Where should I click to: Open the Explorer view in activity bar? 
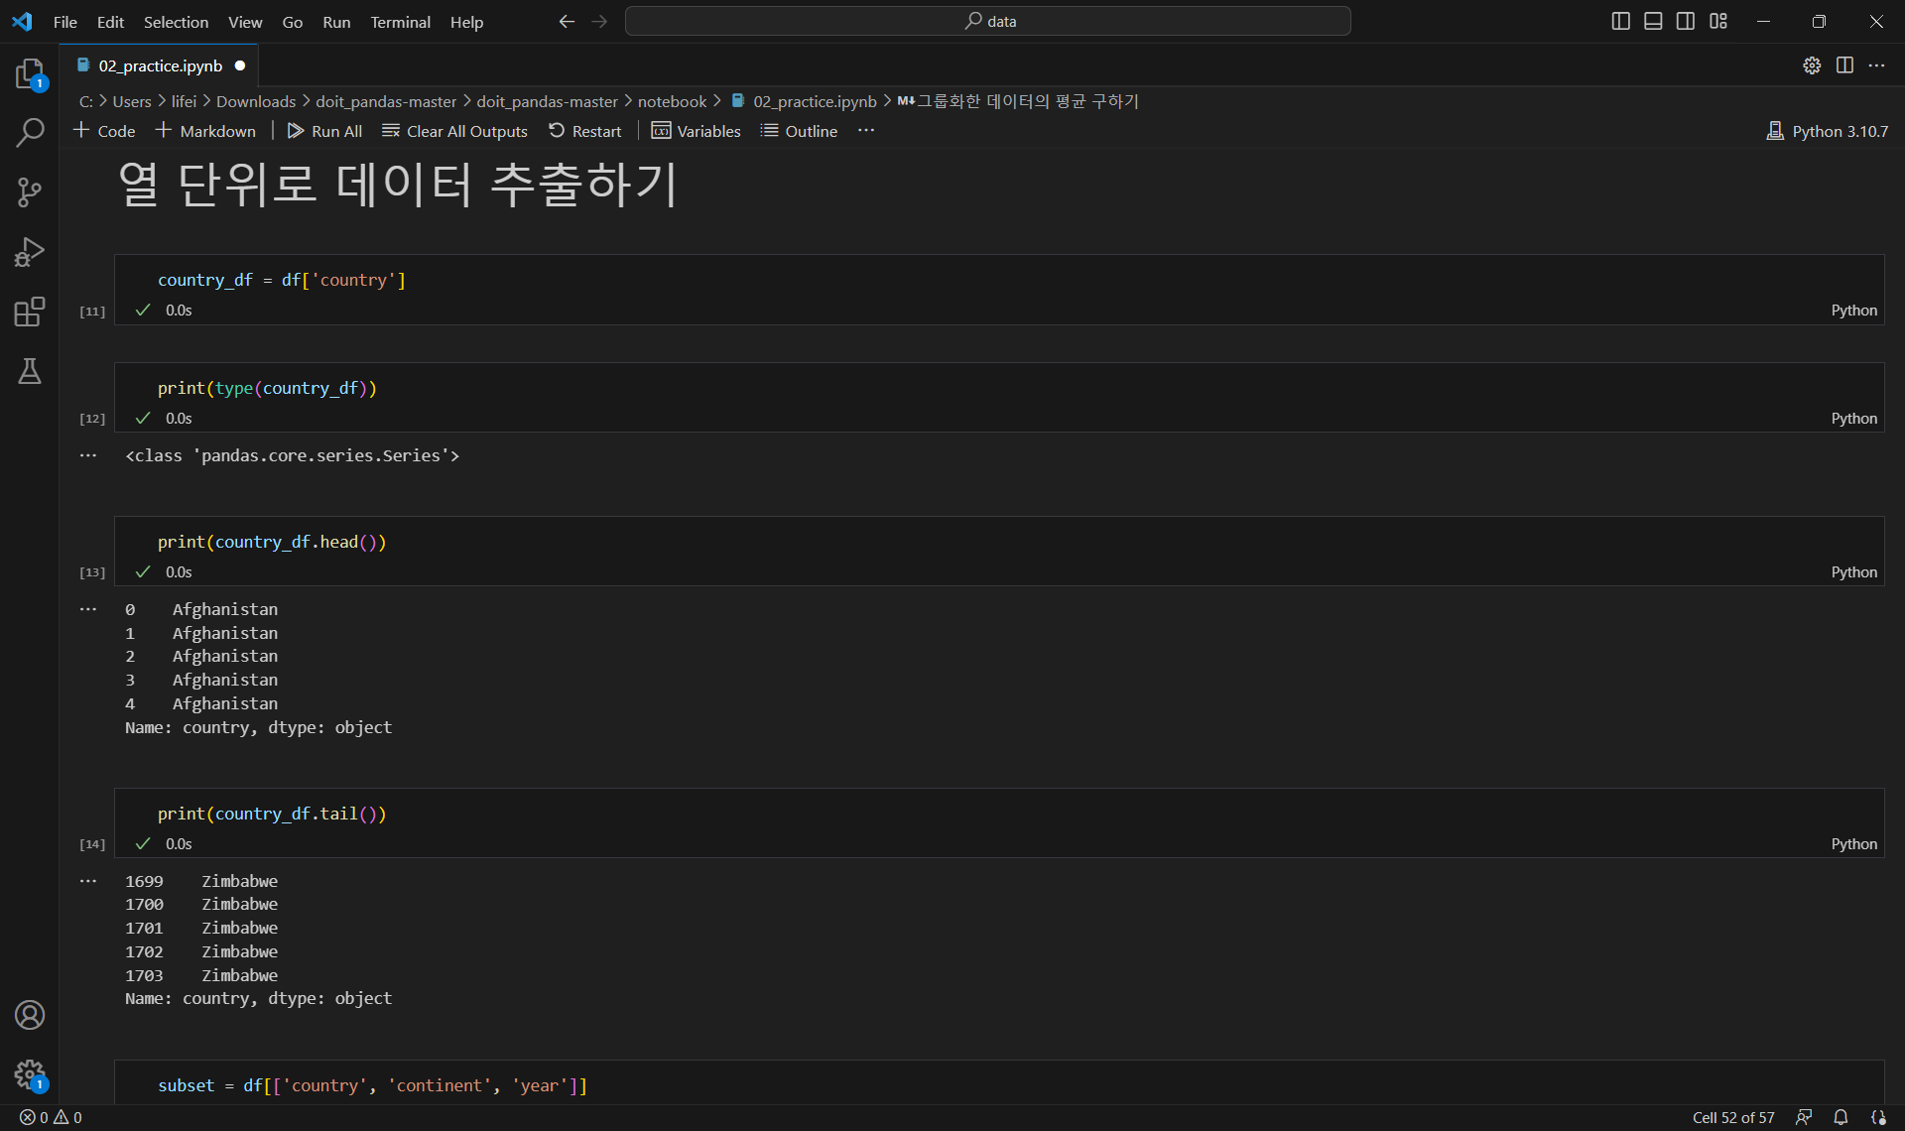30,73
